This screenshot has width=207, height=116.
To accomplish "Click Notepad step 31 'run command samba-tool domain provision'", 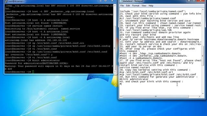I will (155, 32).
